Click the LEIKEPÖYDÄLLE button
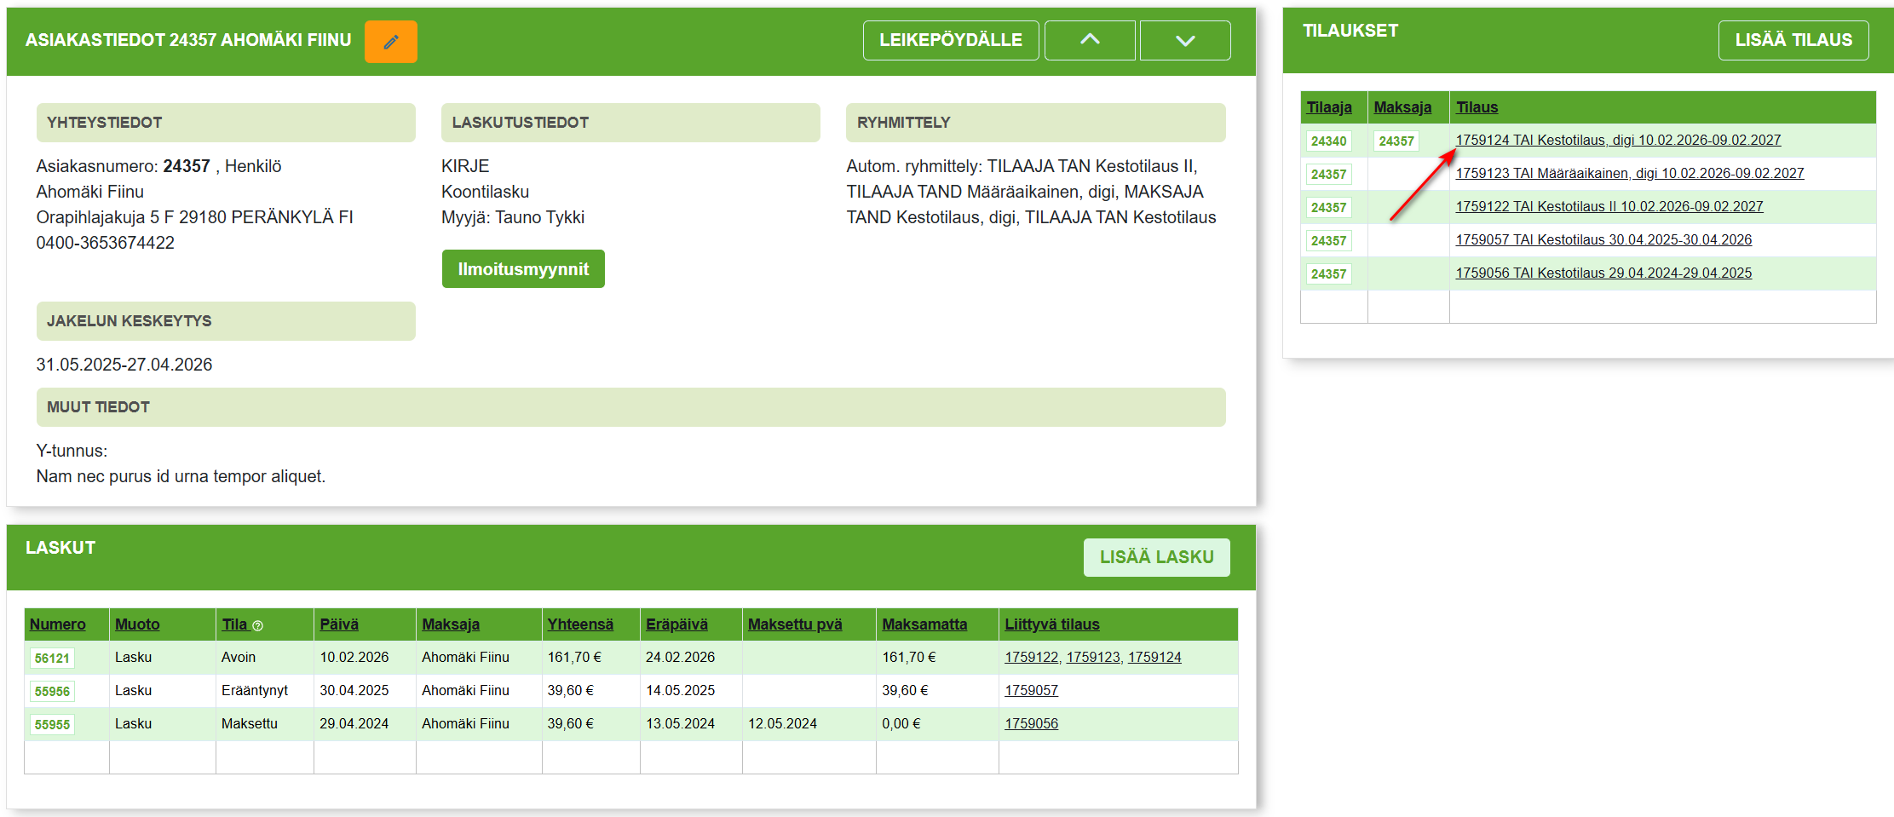 pyautogui.click(x=950, y=40)
